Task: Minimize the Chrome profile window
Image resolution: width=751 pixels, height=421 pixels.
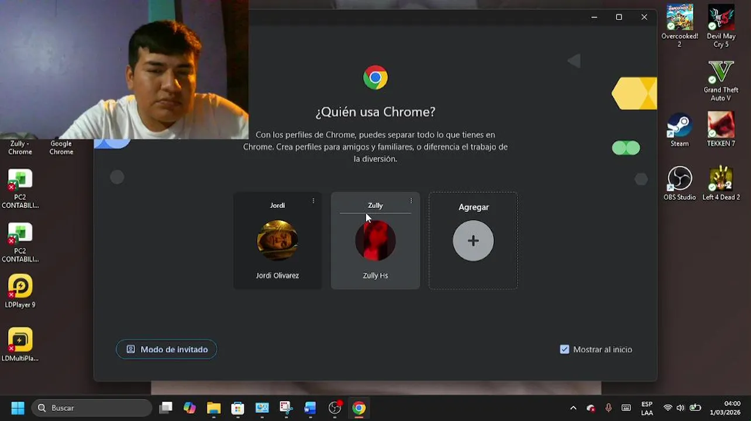Action: 594,17
